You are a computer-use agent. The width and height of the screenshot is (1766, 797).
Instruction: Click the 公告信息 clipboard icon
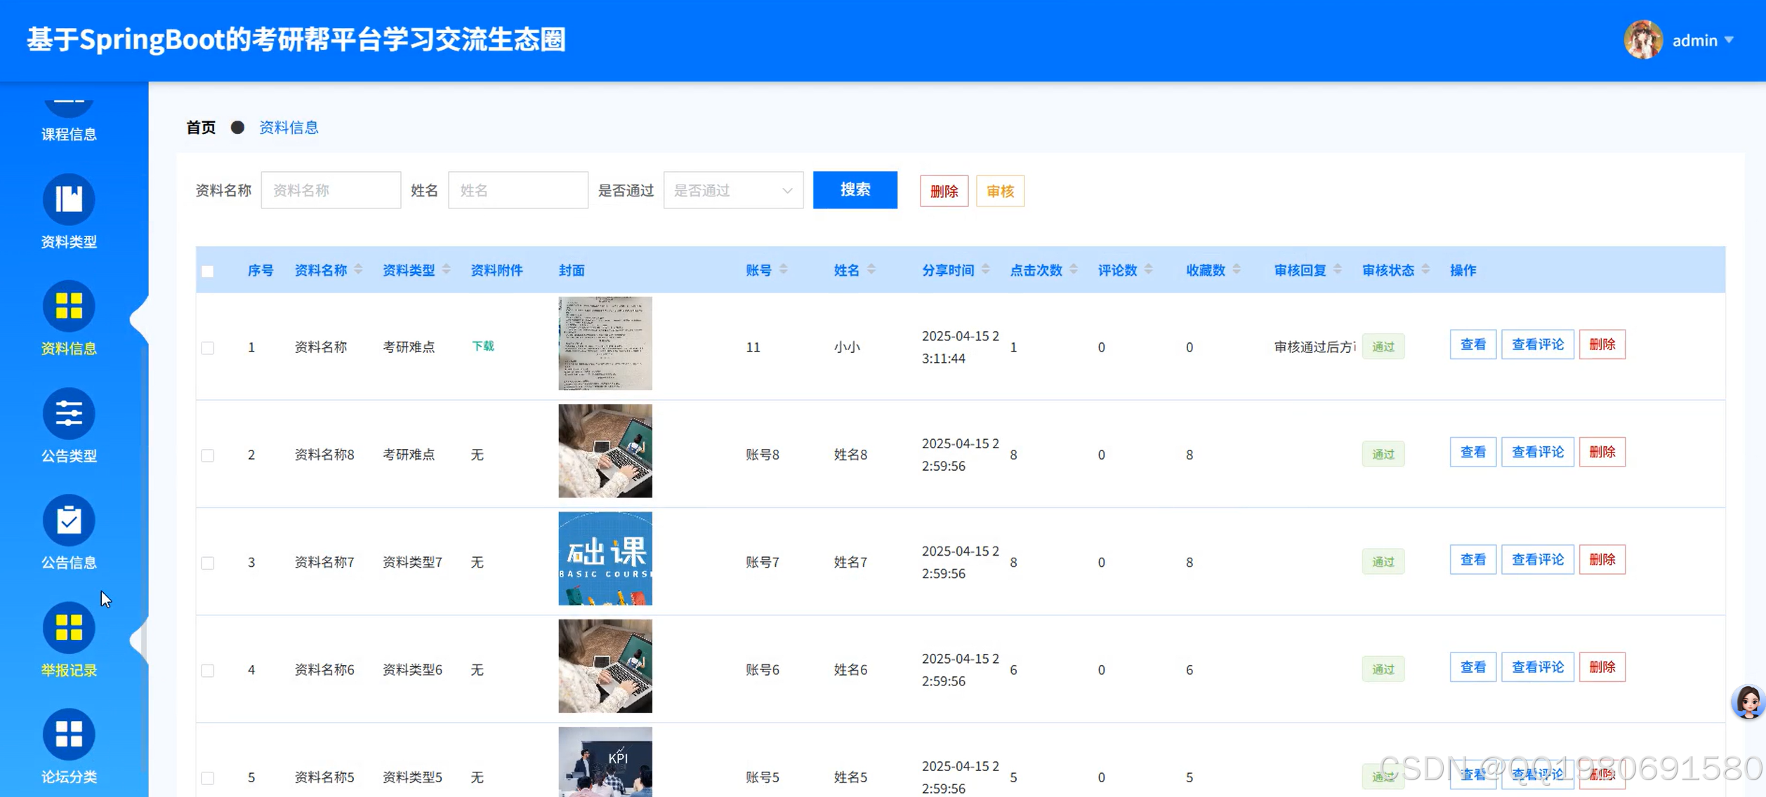pyautogui.click(x=69, y=521)
